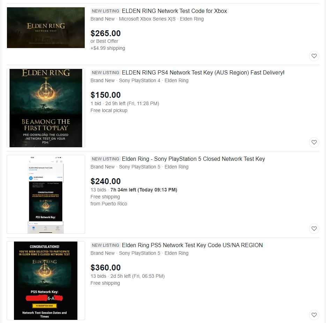
Task: Click heart icon for PS4 AUS Region listing
Action: pyautogui.click(x=314, y=142)
